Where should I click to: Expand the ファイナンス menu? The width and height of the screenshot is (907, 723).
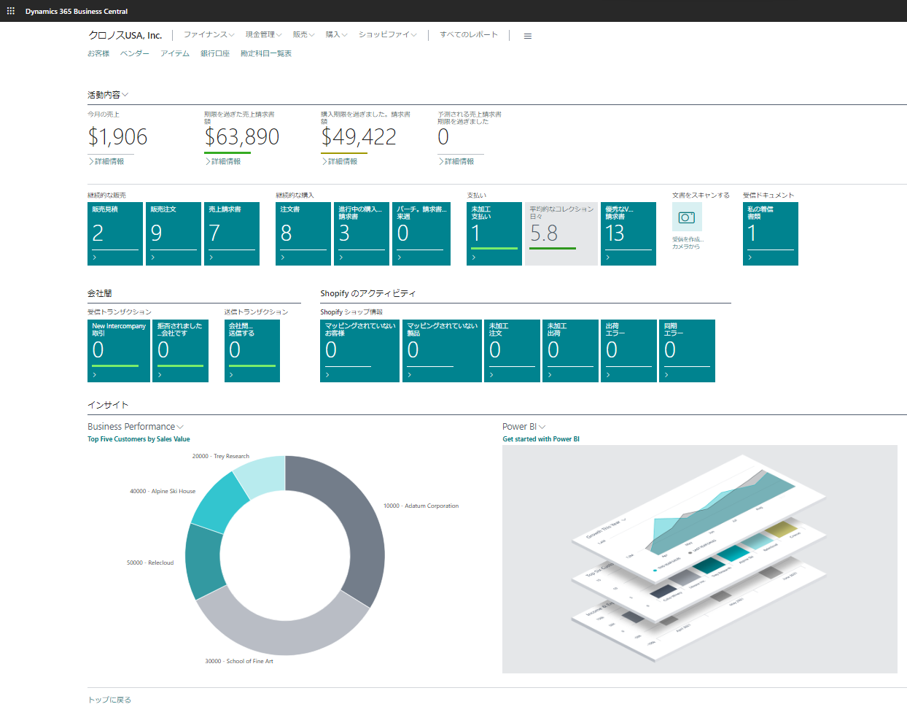pyautogui.click(x=209, y=34)
